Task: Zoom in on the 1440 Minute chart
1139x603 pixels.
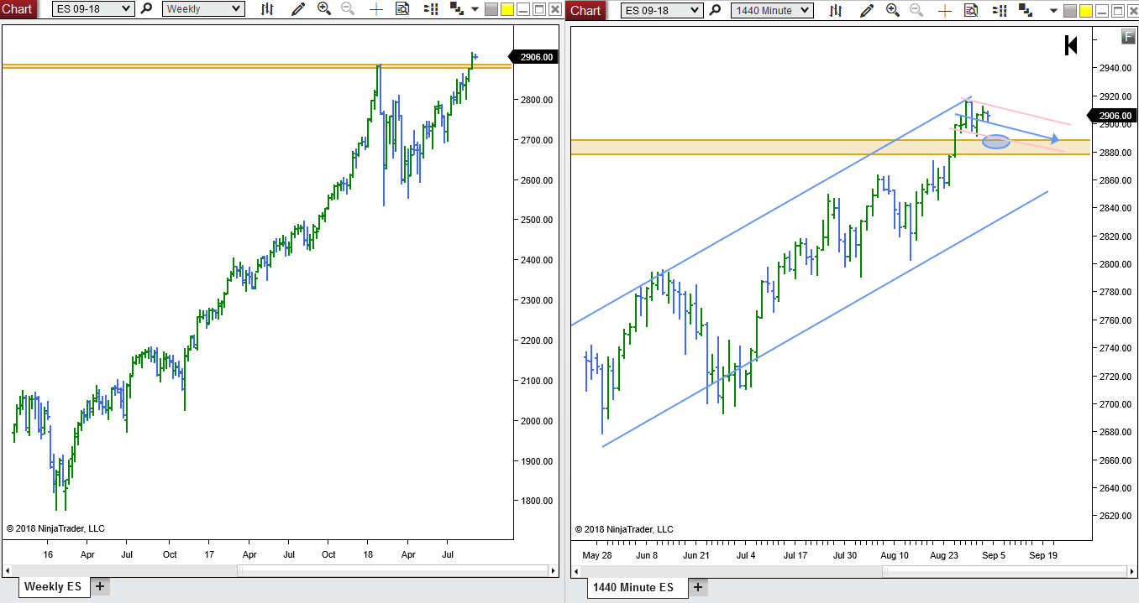Action: [893, 10]
